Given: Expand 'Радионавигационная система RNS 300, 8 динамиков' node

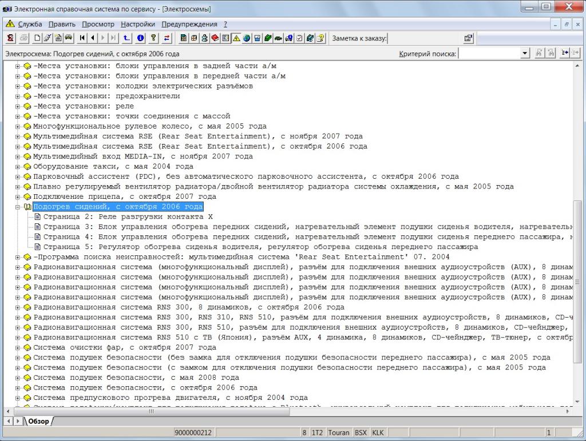Looking at the screenshot, I should click(x=18, y=307).
